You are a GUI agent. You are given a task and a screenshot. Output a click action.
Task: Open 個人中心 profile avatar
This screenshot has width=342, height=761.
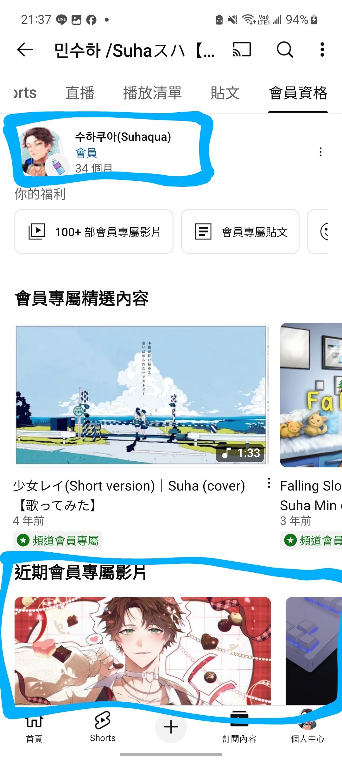coord(307,728)
